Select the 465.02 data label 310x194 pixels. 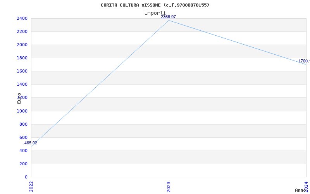pyautogui.click(x=31, y=143)
